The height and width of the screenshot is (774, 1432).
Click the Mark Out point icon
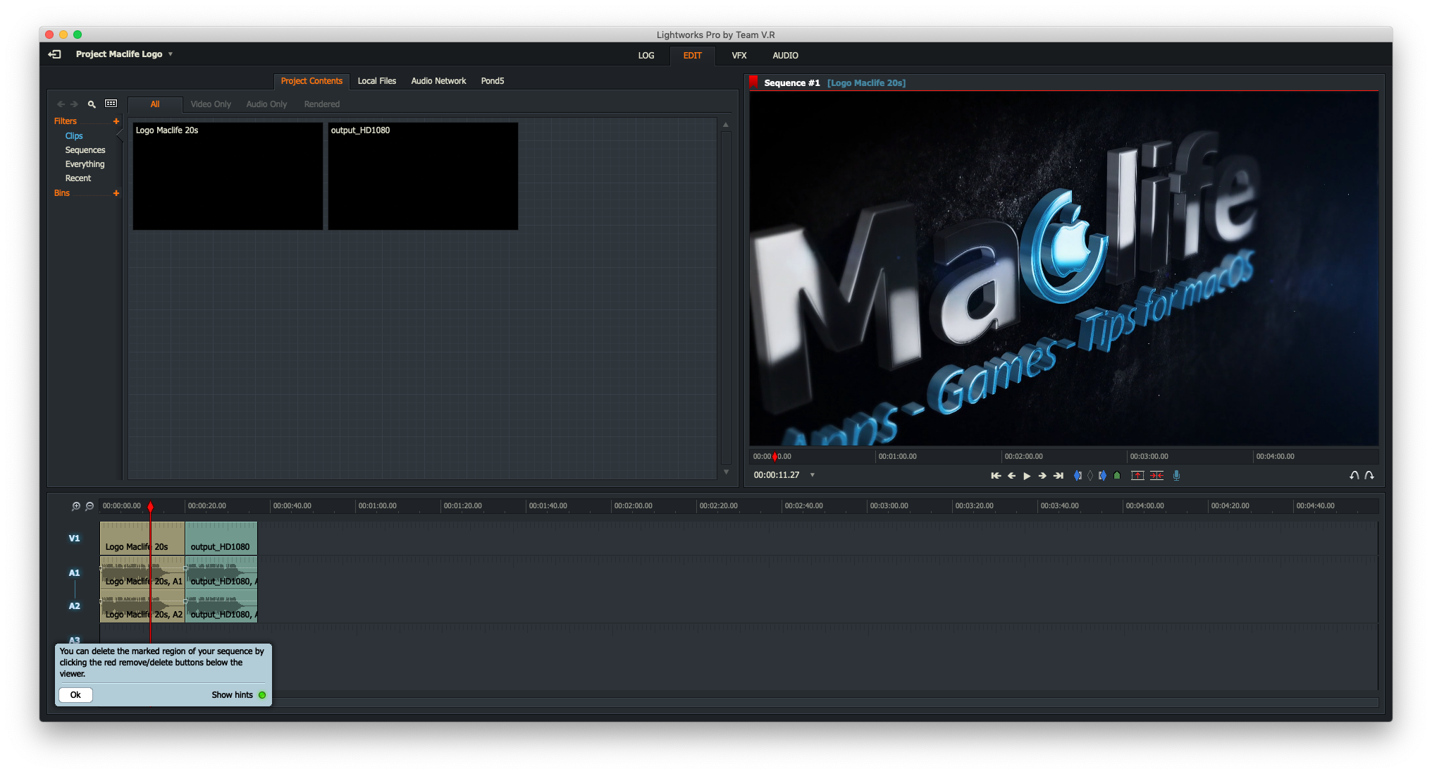coord(1103,475)
